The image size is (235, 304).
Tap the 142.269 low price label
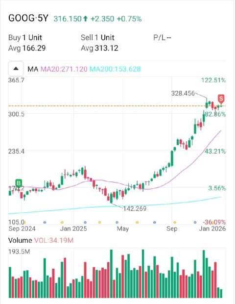[x=135, y=208]
